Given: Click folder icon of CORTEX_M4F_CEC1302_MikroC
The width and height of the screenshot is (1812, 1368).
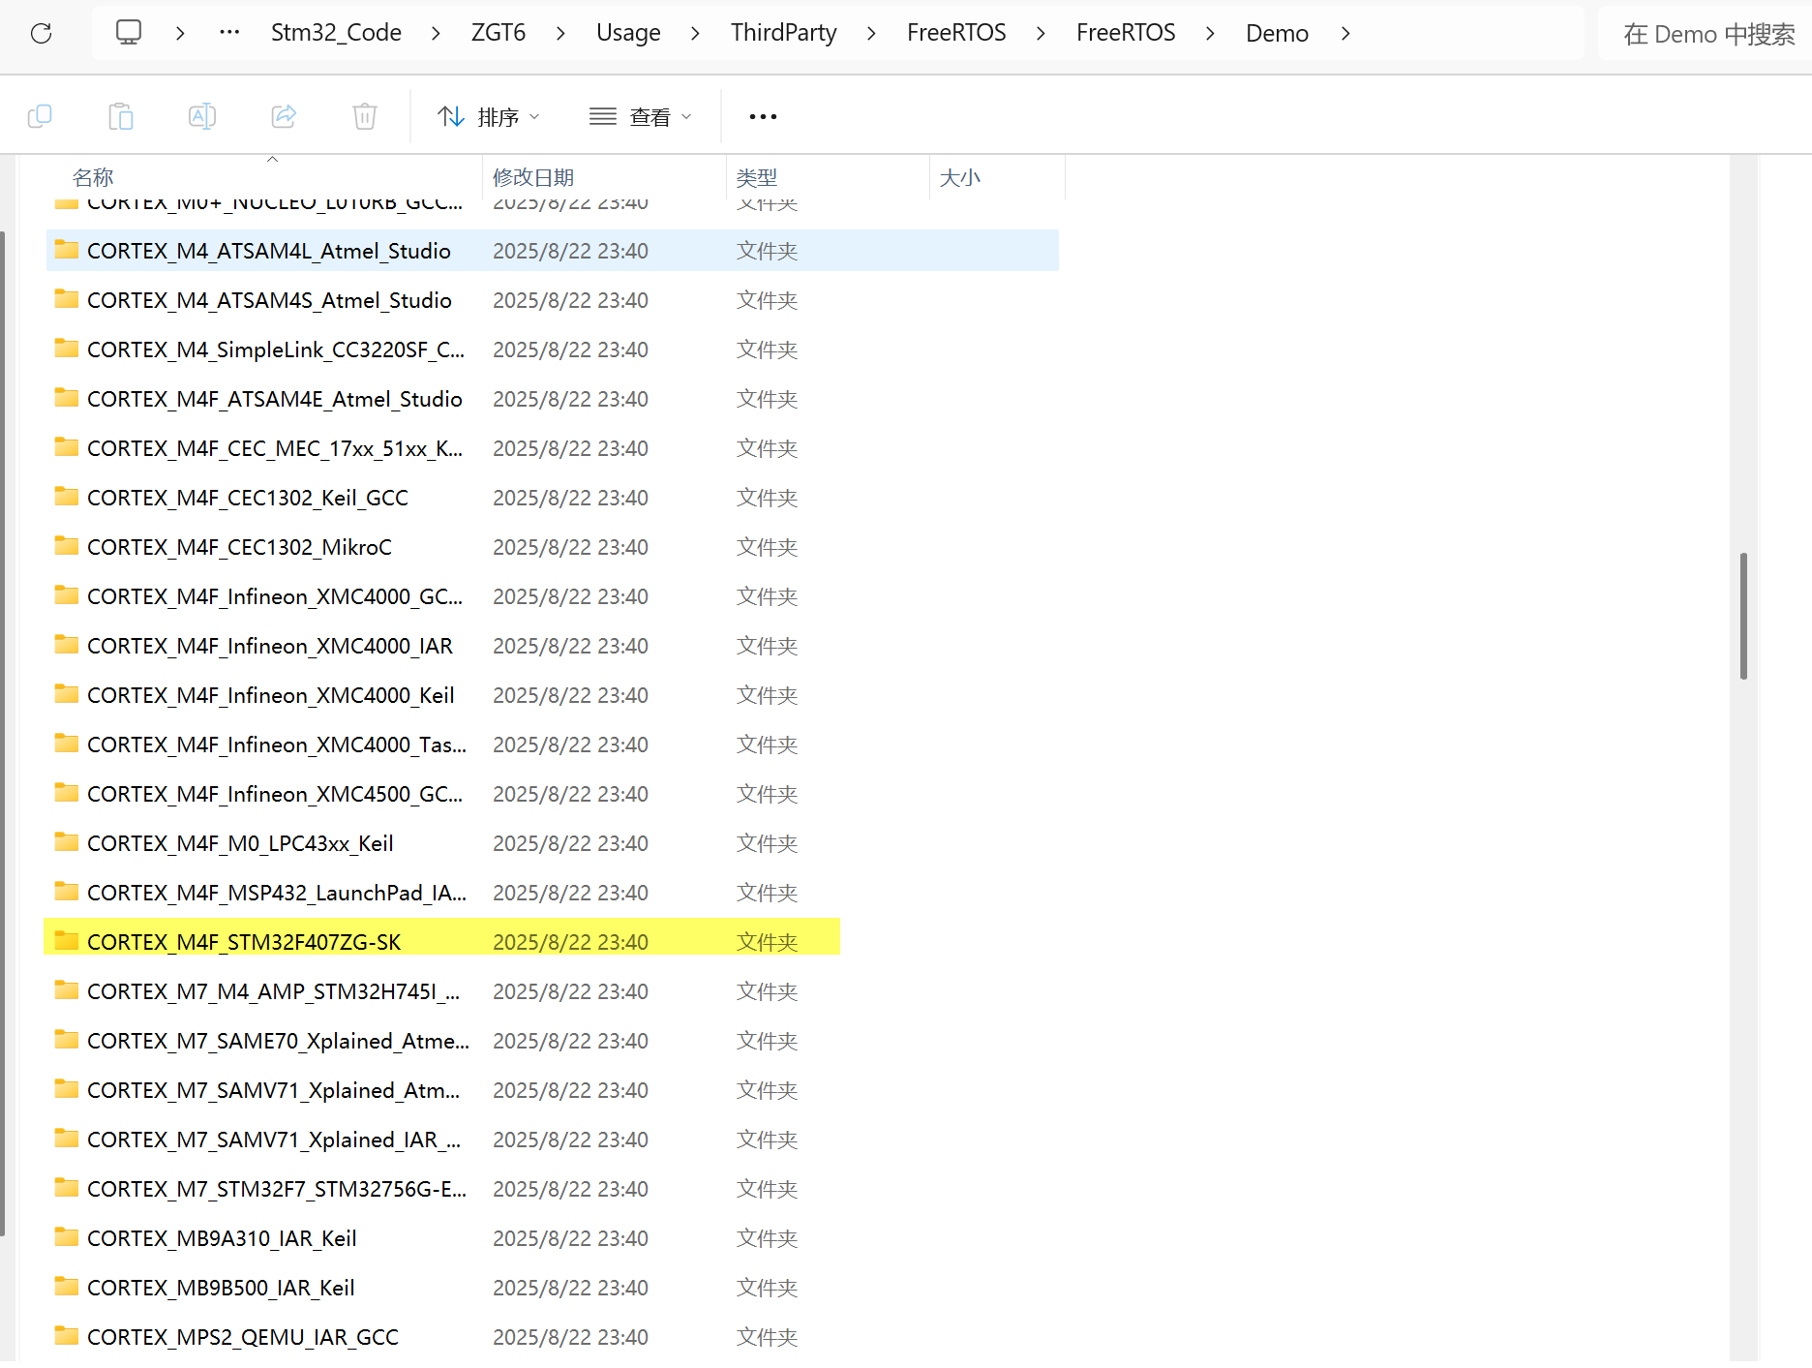Looking at the screenshot, I should click(x=67, y=546).
